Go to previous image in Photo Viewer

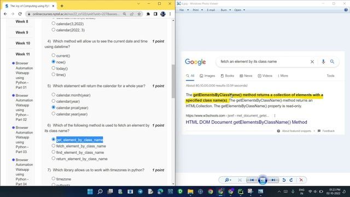point(252,180)
